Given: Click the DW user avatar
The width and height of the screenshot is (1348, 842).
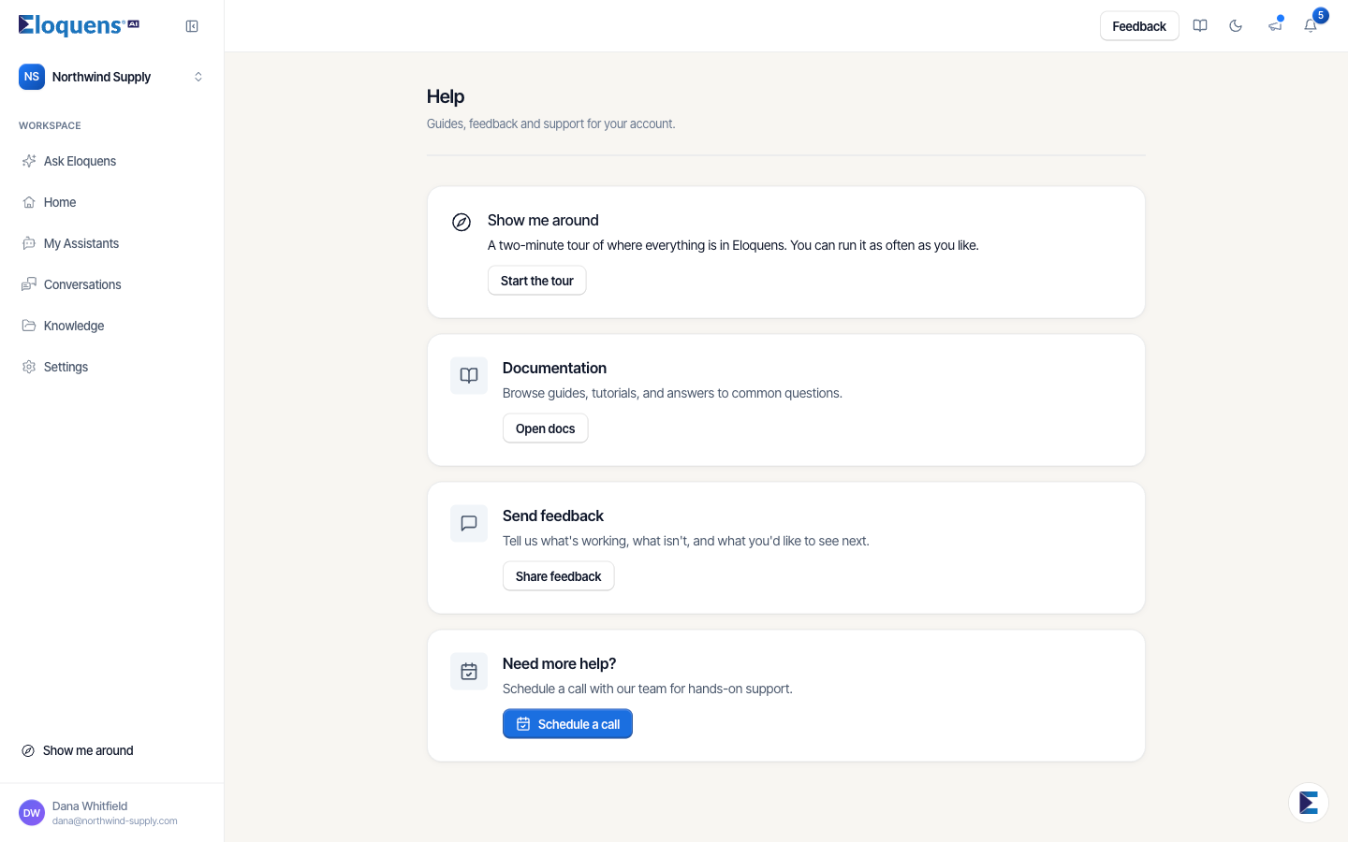Looking at the screenshot, I should click(32, 813).
